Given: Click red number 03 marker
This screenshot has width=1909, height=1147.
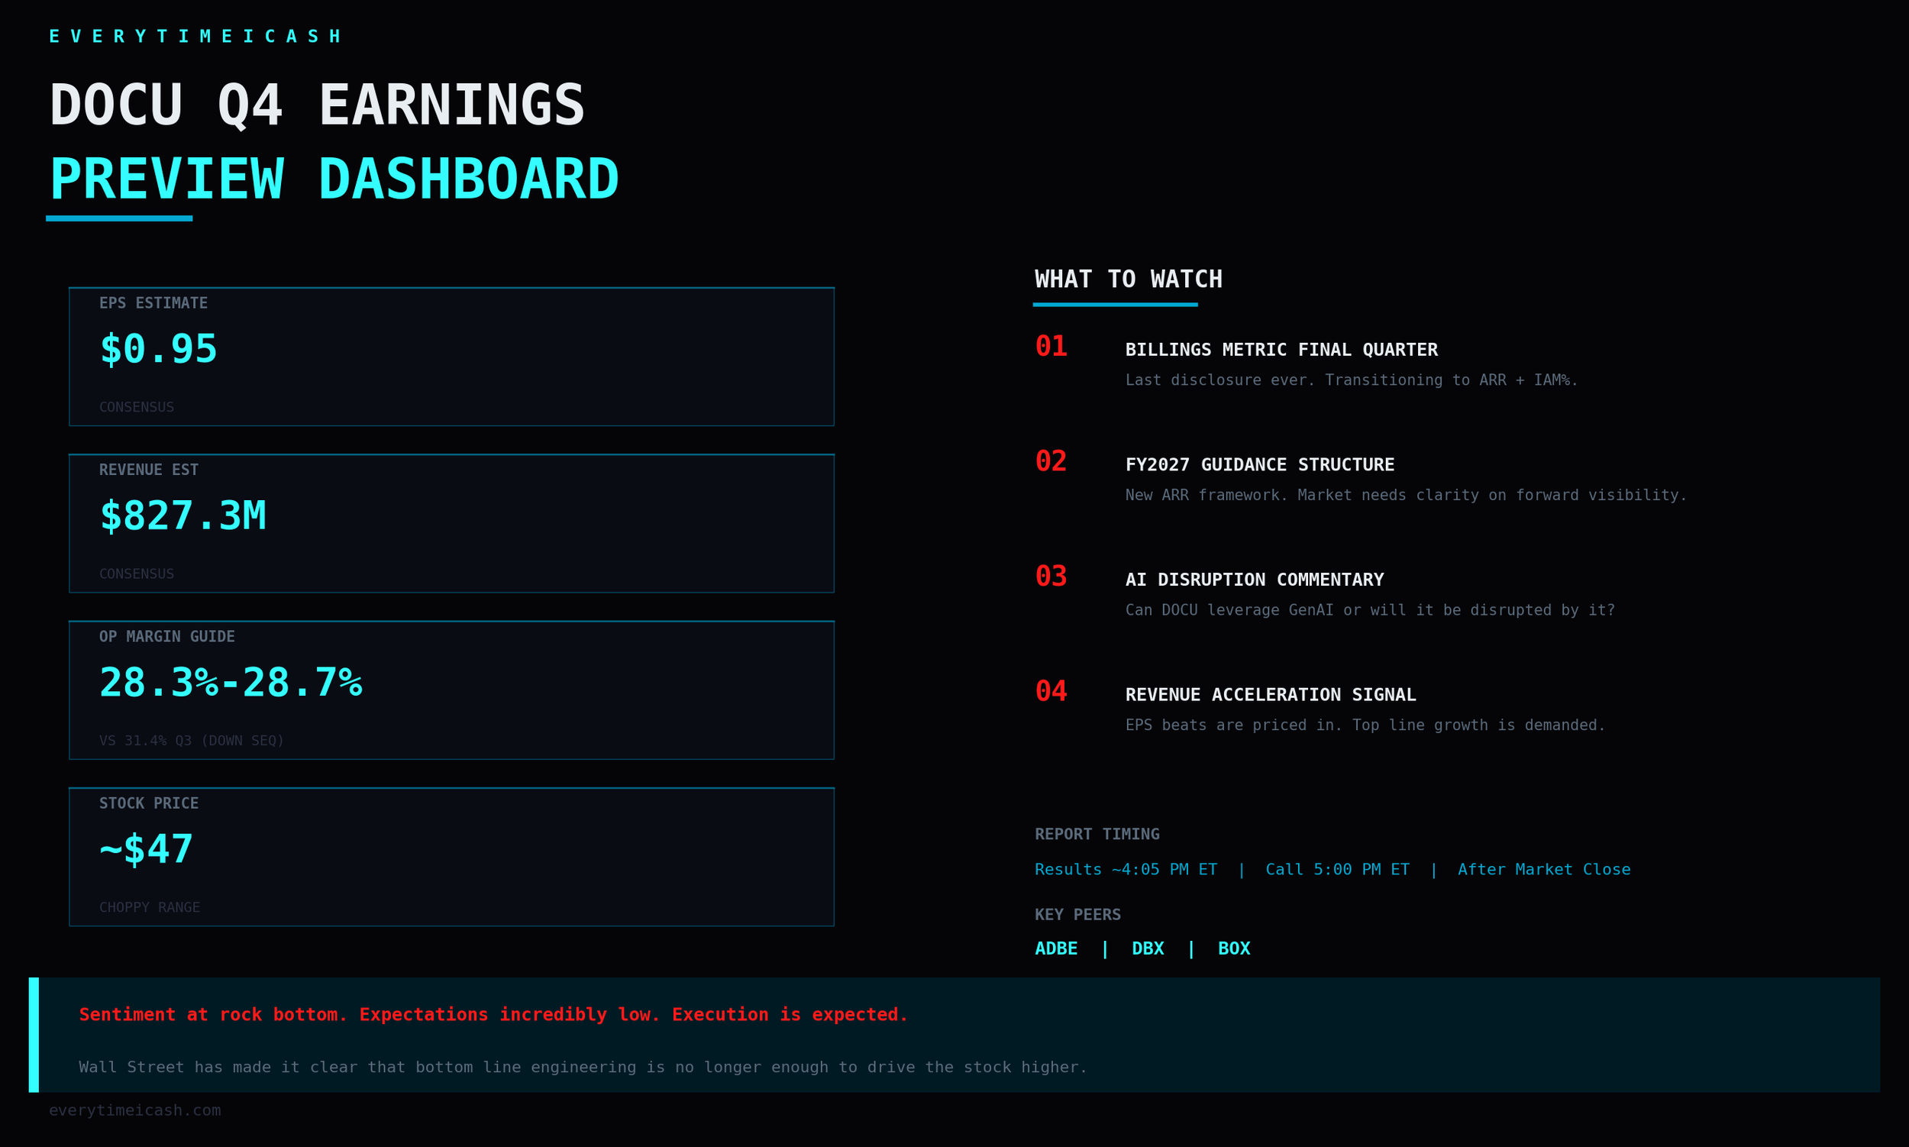Looking at the screenshot, I should click(x=1051, y=577).
